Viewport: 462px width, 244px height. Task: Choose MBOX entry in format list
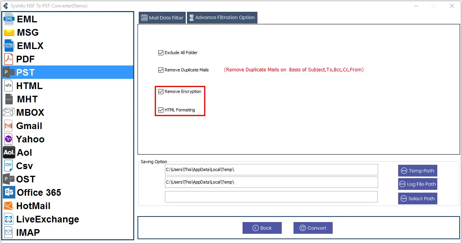[x=30, y=113]
